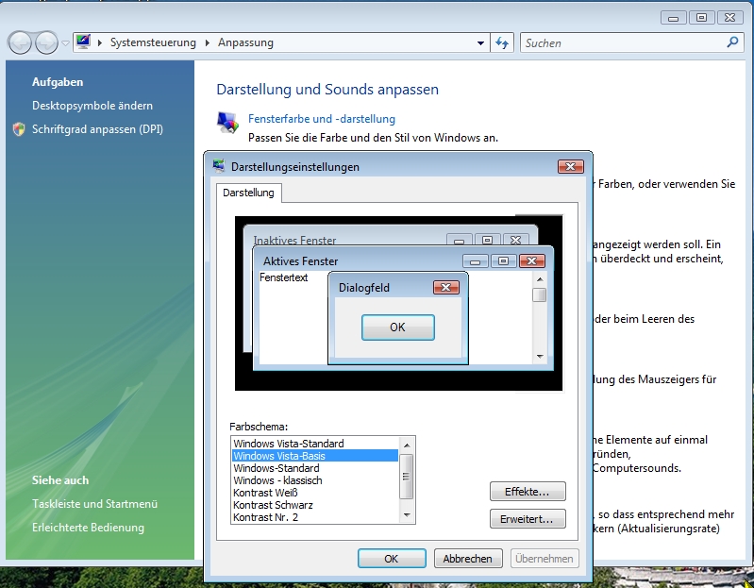Click Aktives Fenster preview minimize icon
Image resolution: width=754 pixels, height=588 pixels.
point(475,261)
